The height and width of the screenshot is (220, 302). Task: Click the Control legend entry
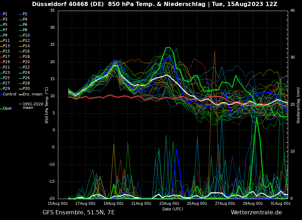[10, 94]
